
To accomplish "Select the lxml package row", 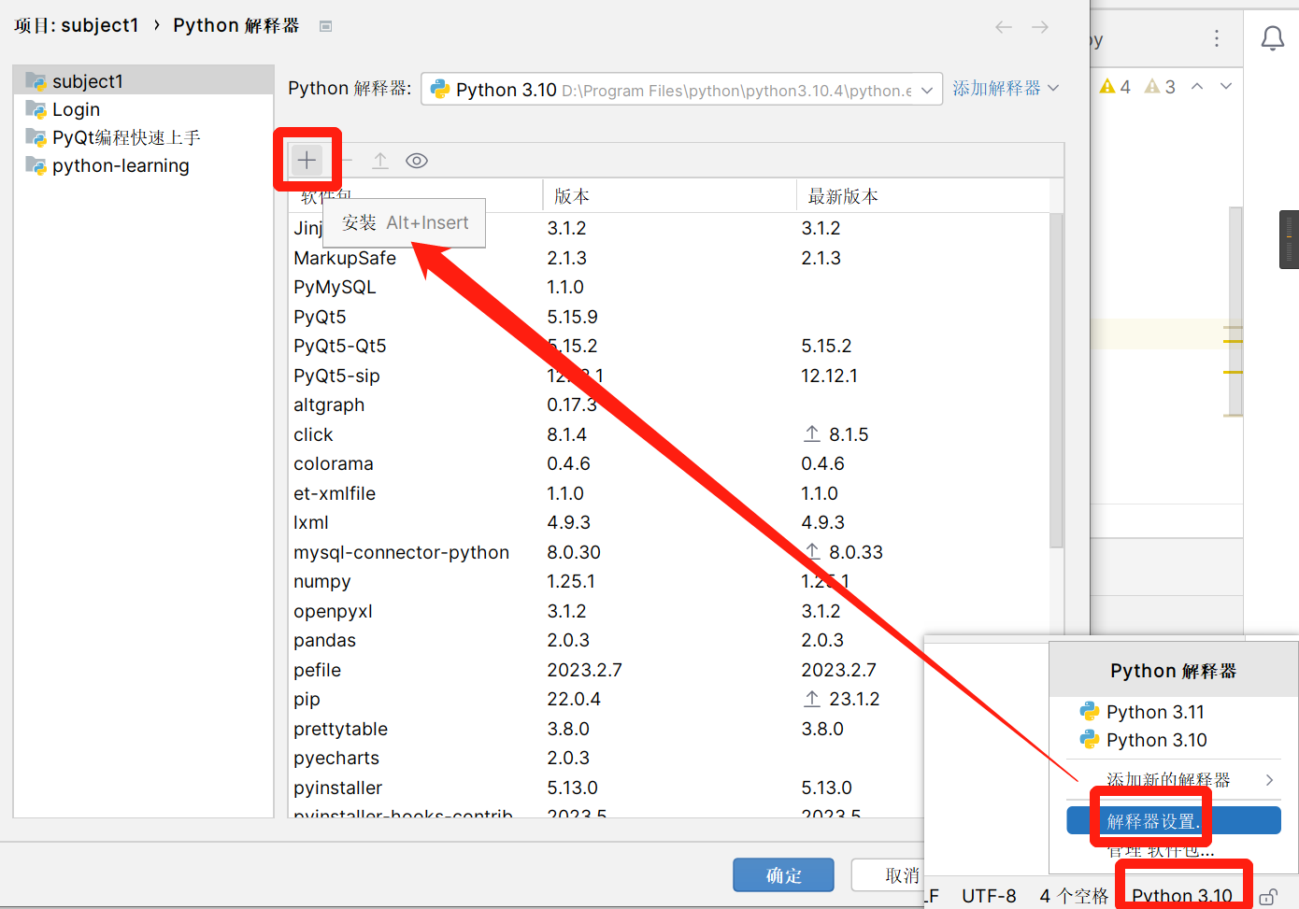I will 668,522.
